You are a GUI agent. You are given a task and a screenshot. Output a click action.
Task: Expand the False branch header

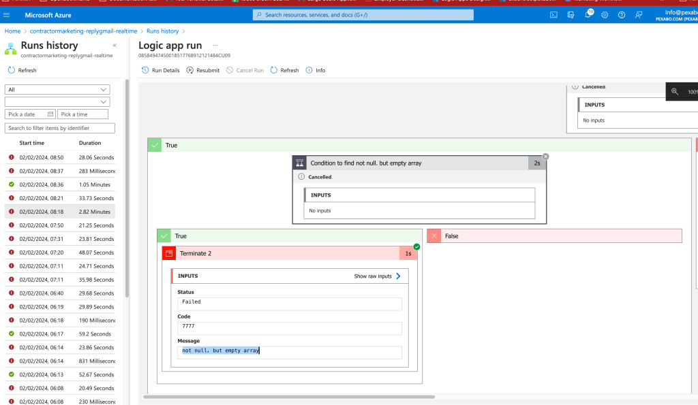click(554, 236)
